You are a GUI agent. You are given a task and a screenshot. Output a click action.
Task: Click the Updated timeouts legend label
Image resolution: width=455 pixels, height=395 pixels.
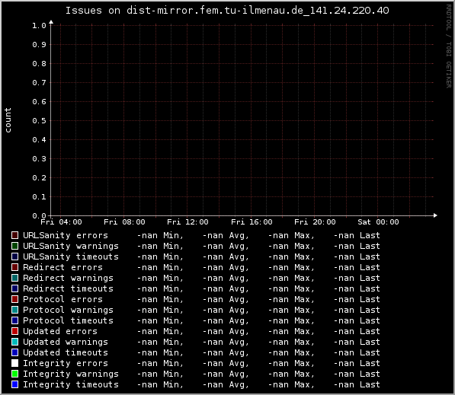(x=66, y=352)
